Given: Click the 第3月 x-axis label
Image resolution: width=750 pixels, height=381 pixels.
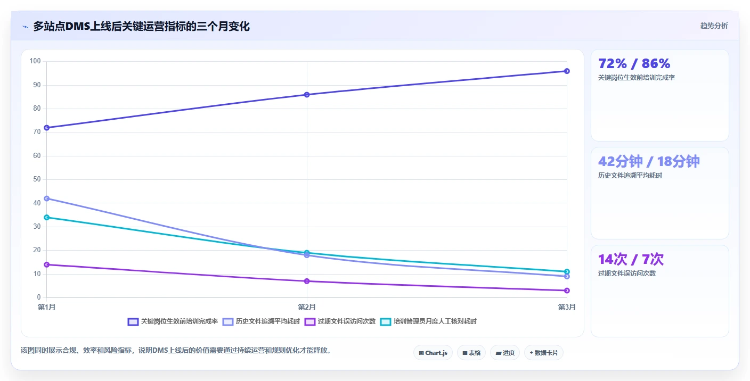Looking at the screenshot, I should click(567, 307).
